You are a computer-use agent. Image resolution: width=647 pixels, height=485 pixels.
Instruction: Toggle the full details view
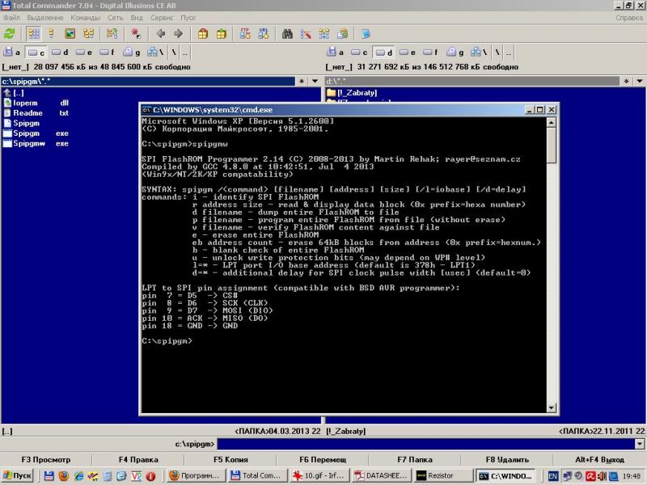pyautogui.click(x=52, y=33)
